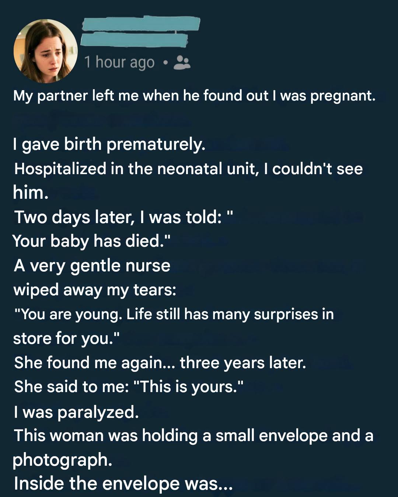Click the top redacted author name bar
This screenshot has height=497, width=398.
point(141,24)
